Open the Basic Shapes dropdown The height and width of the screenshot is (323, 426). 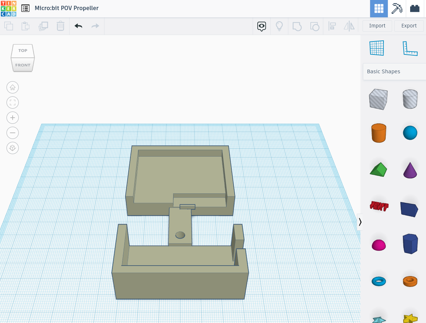click(x=395, y=71)
